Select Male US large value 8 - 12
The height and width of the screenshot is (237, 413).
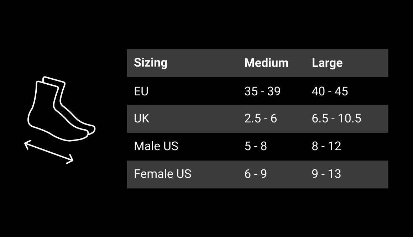(326, 146)
